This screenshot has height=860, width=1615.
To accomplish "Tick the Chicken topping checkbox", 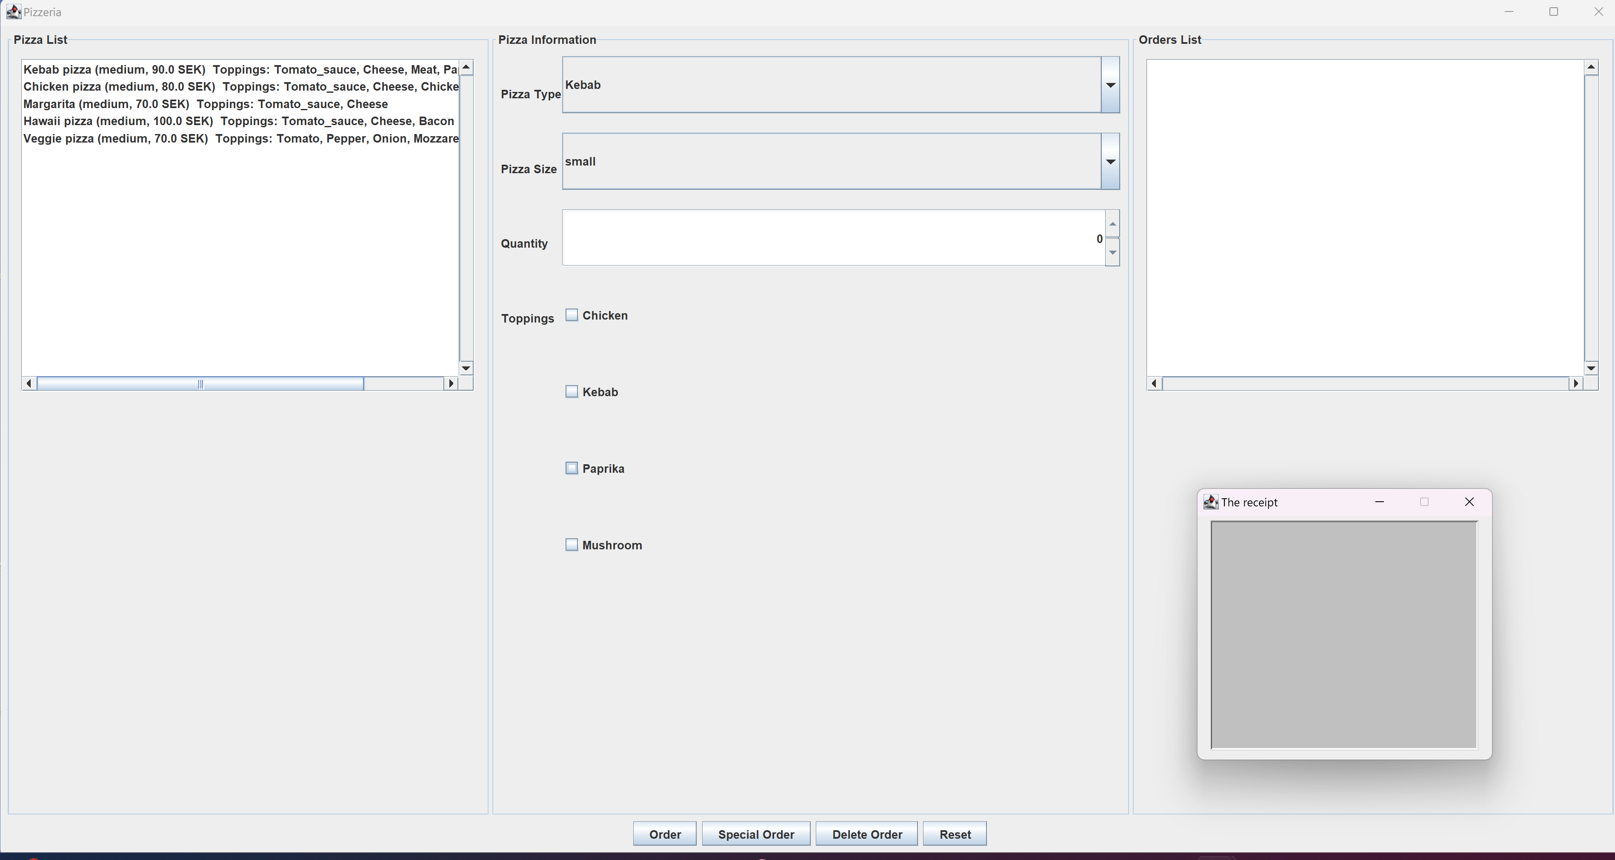I will point(571,315).
